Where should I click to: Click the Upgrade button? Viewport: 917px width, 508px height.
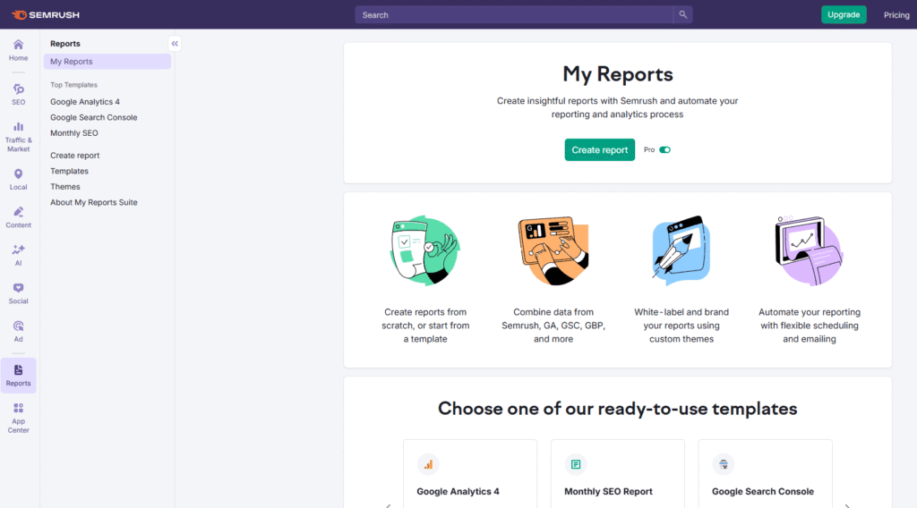coord(844,14)
